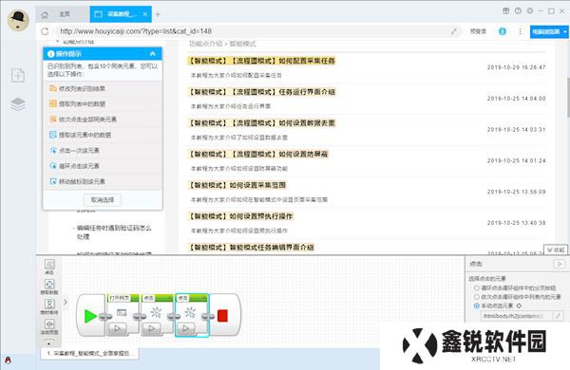Screen dimensions: 570x370
Task: Choose 提取列表中的数据 in the tips panel
Action: tap(103, 103)
